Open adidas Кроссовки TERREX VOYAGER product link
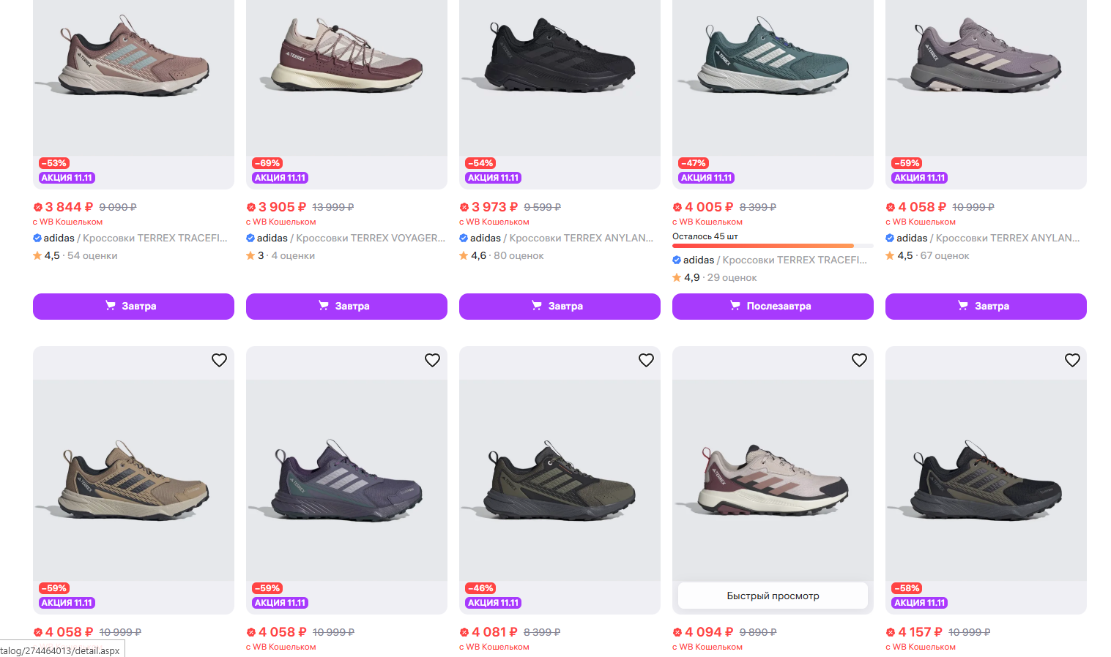 (350, 238)
